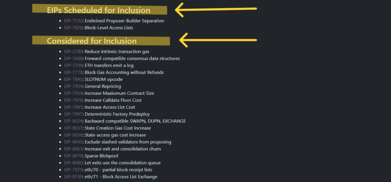
Task: Click the EIP-8159 eth/71 link
Action: pos(73,177)
